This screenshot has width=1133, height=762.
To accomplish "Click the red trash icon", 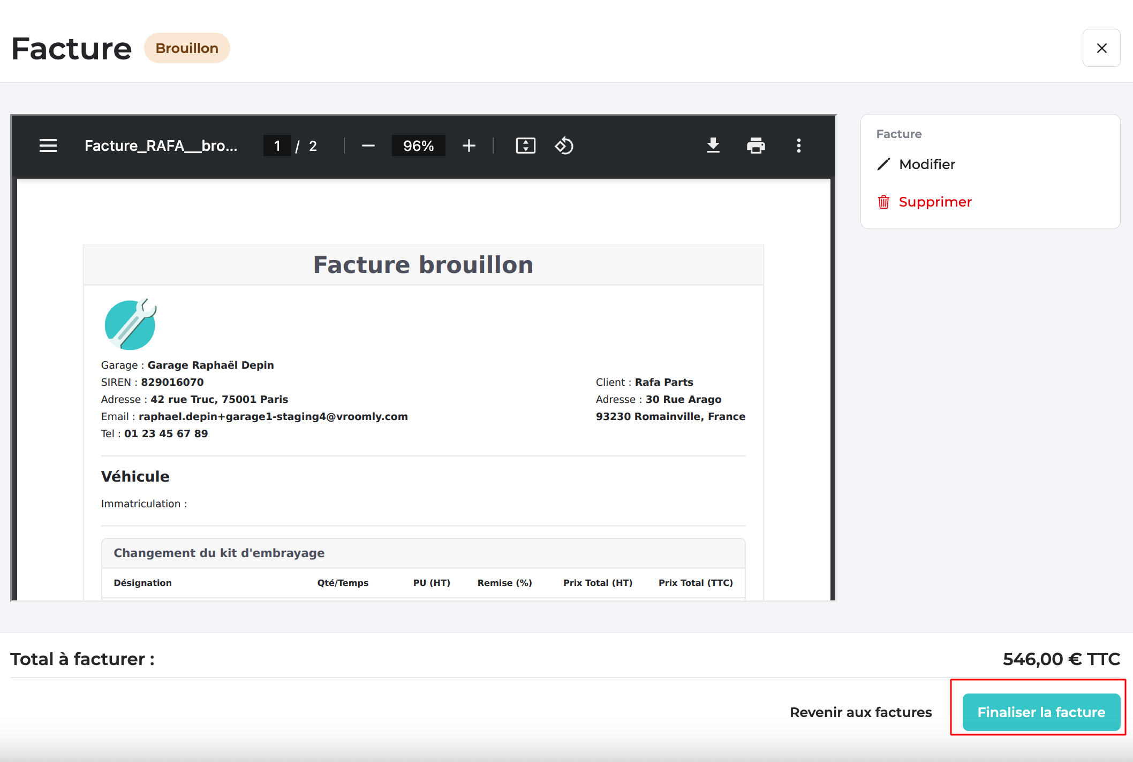I will [x=883, y=202].
